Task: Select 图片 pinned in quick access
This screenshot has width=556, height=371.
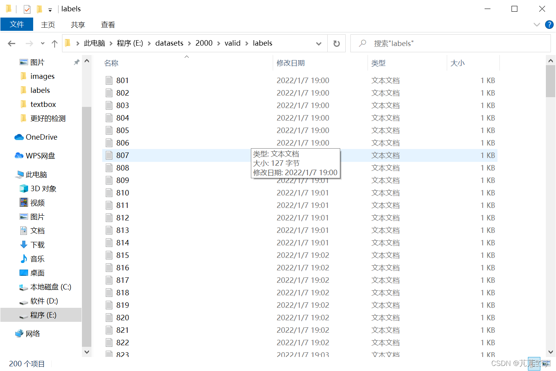Action: 37,62
